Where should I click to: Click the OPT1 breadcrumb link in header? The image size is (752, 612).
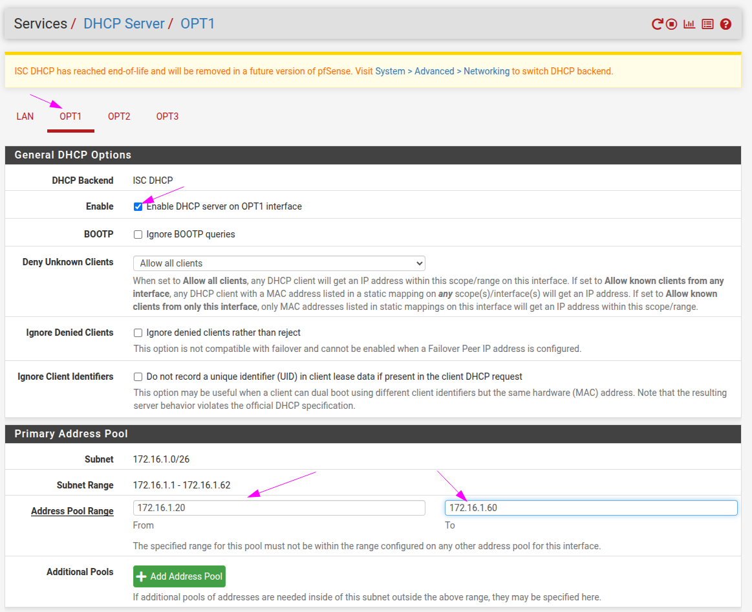(x=197, y=24)
